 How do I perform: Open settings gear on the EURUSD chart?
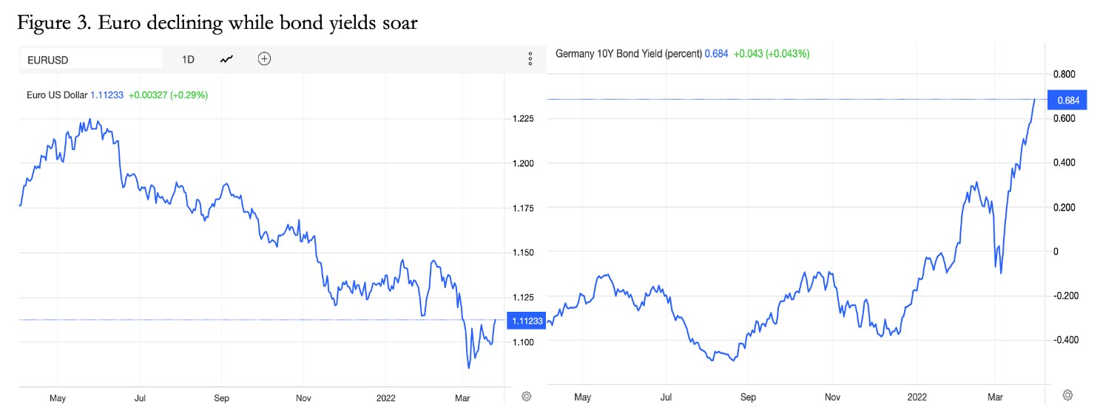pyautogui.click(x=526, y=396)
